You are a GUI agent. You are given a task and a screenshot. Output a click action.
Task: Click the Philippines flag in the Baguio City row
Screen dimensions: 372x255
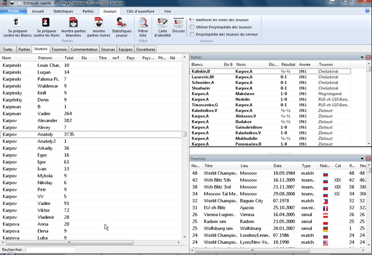pyautogui.click(x=325, y=201)
